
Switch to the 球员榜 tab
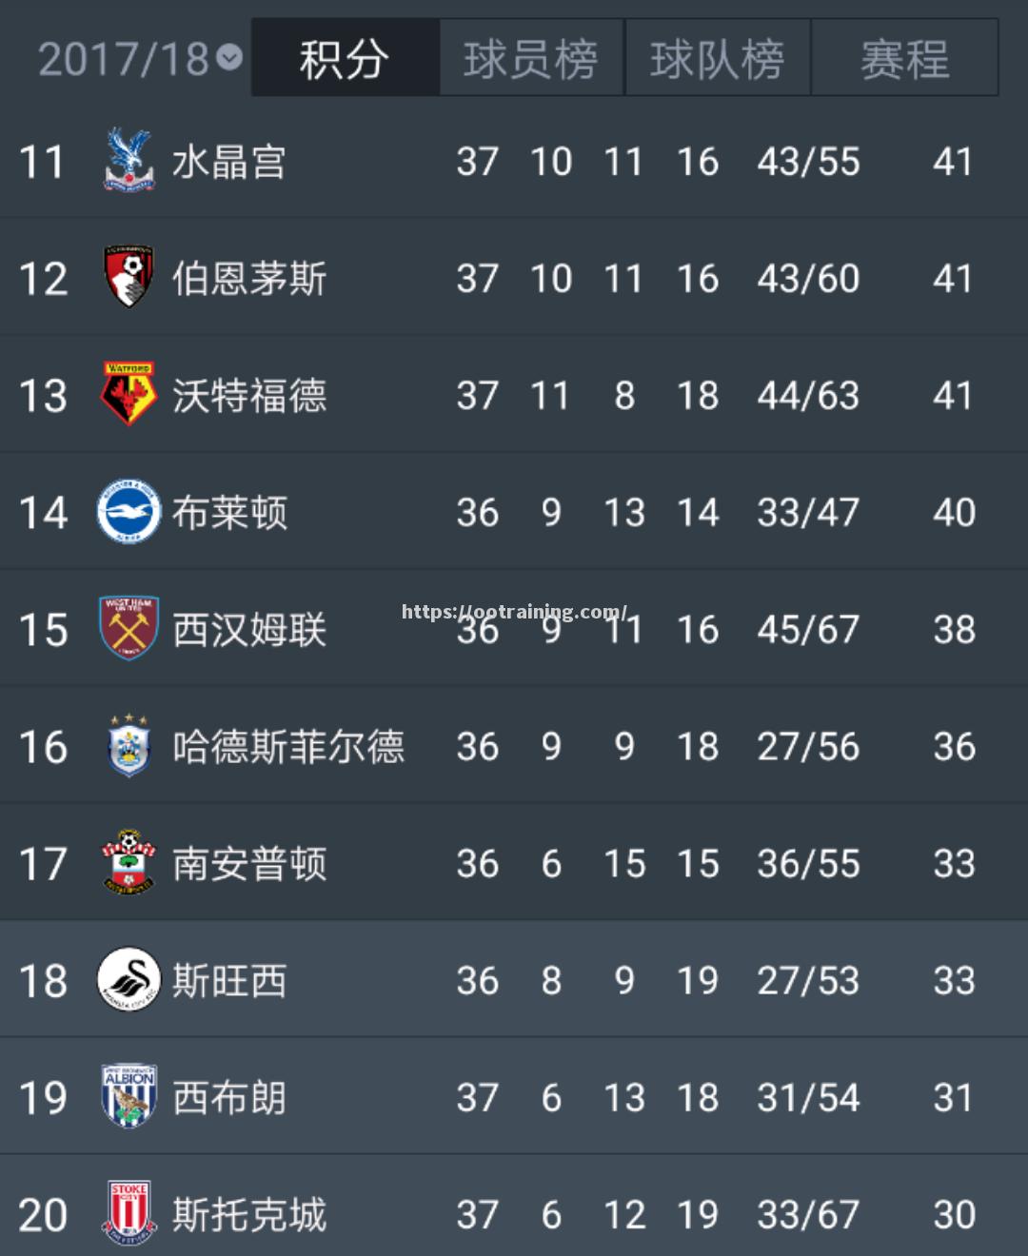click(x=531, y=58)
